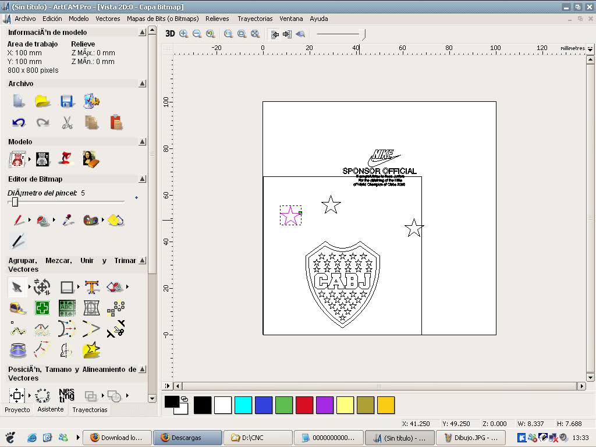Image resolution: width=596 pixels, height=447 pixels.
Task: Select the cyan color swatch
Action: (243, 405)
